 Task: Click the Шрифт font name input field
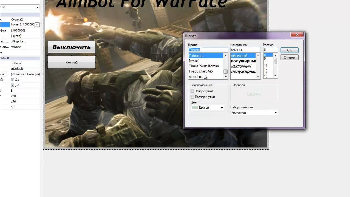click(208, 50)
